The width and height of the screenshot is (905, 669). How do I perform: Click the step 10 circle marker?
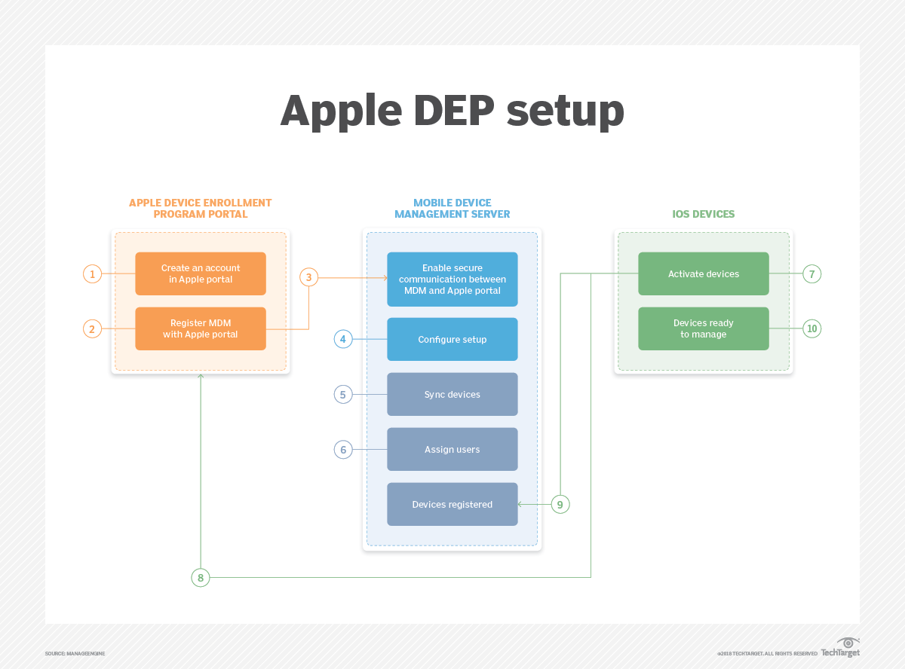click(811, 328)
